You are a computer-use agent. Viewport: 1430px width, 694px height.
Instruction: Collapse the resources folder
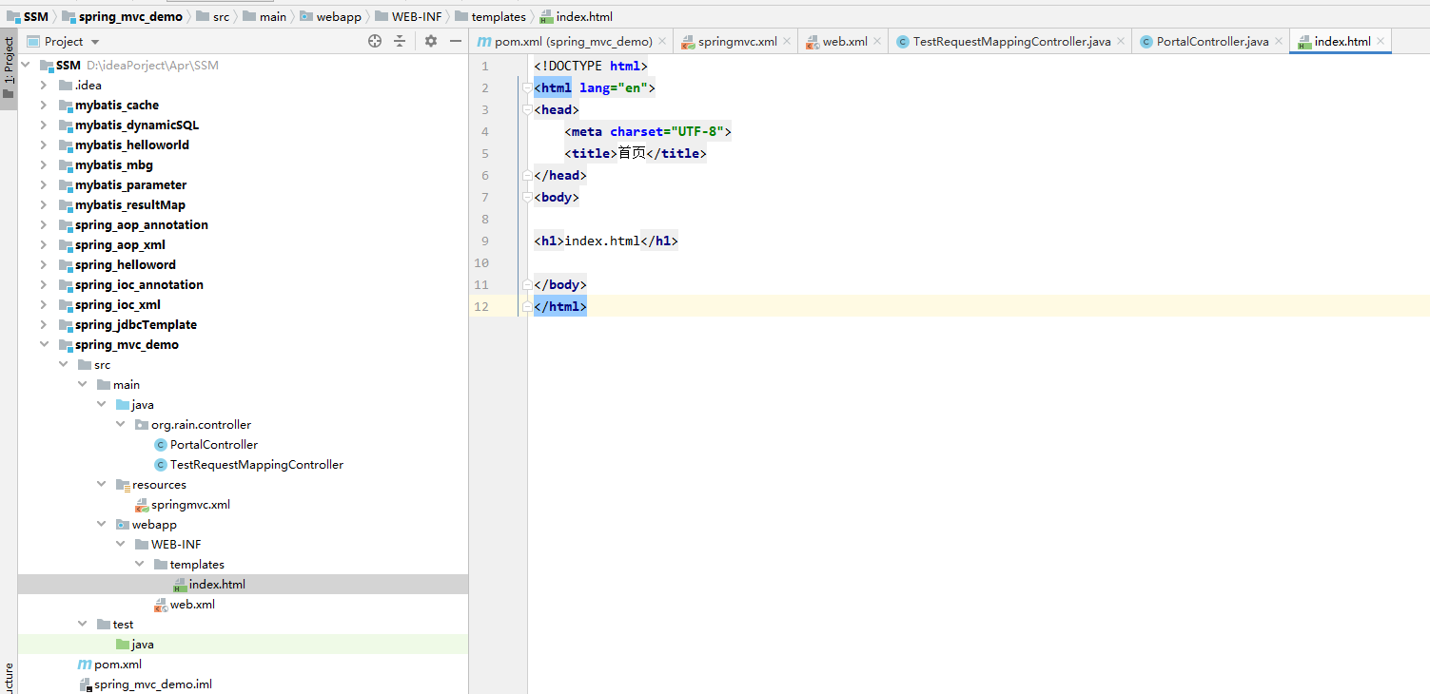point(102,485)
